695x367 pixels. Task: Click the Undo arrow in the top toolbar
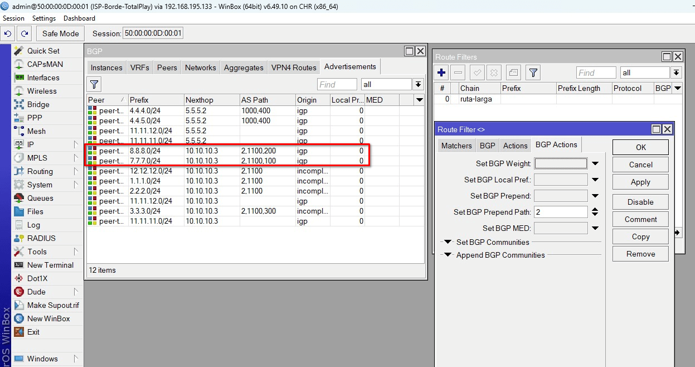click(8, 33)
